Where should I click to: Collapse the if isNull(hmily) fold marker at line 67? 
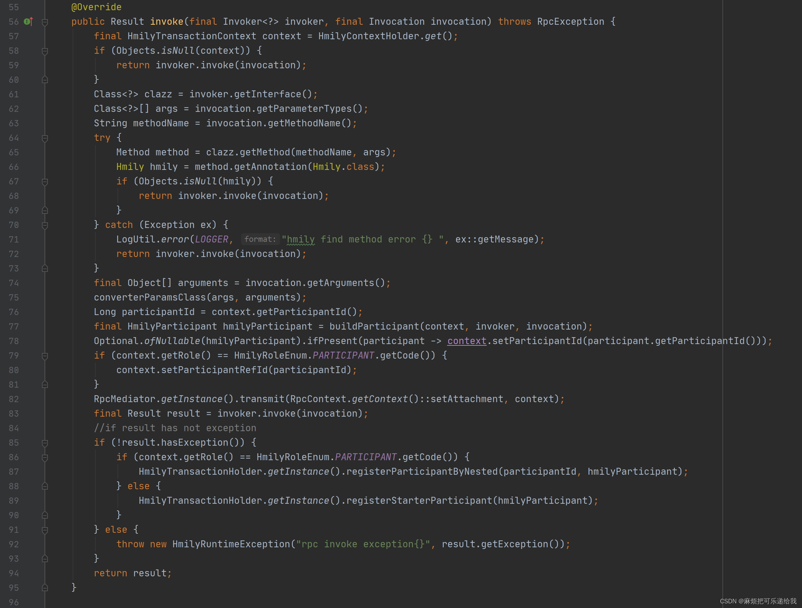(x=45, y=182)
